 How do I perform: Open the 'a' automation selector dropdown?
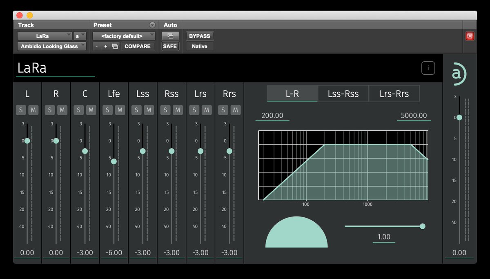80,36
